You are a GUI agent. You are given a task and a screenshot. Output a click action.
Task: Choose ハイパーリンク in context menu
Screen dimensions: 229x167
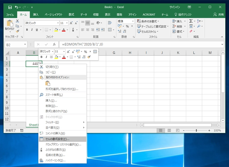click(63, 160)
